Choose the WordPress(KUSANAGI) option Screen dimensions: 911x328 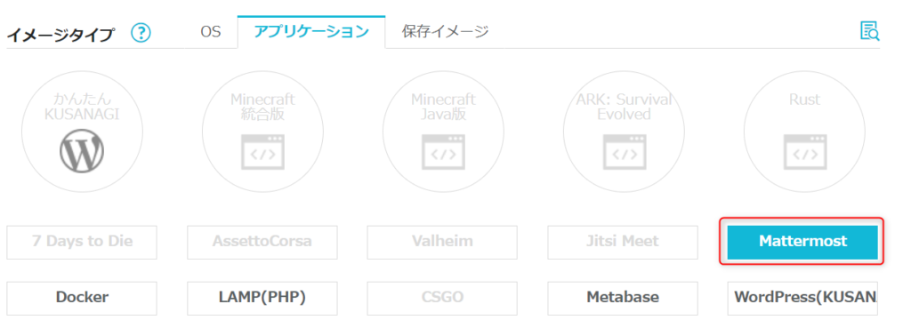coord(802,298)
